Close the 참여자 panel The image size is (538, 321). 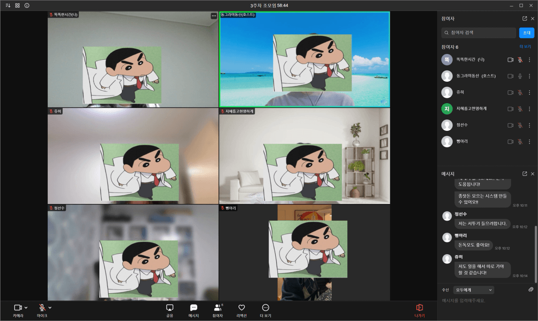(533, 19)
